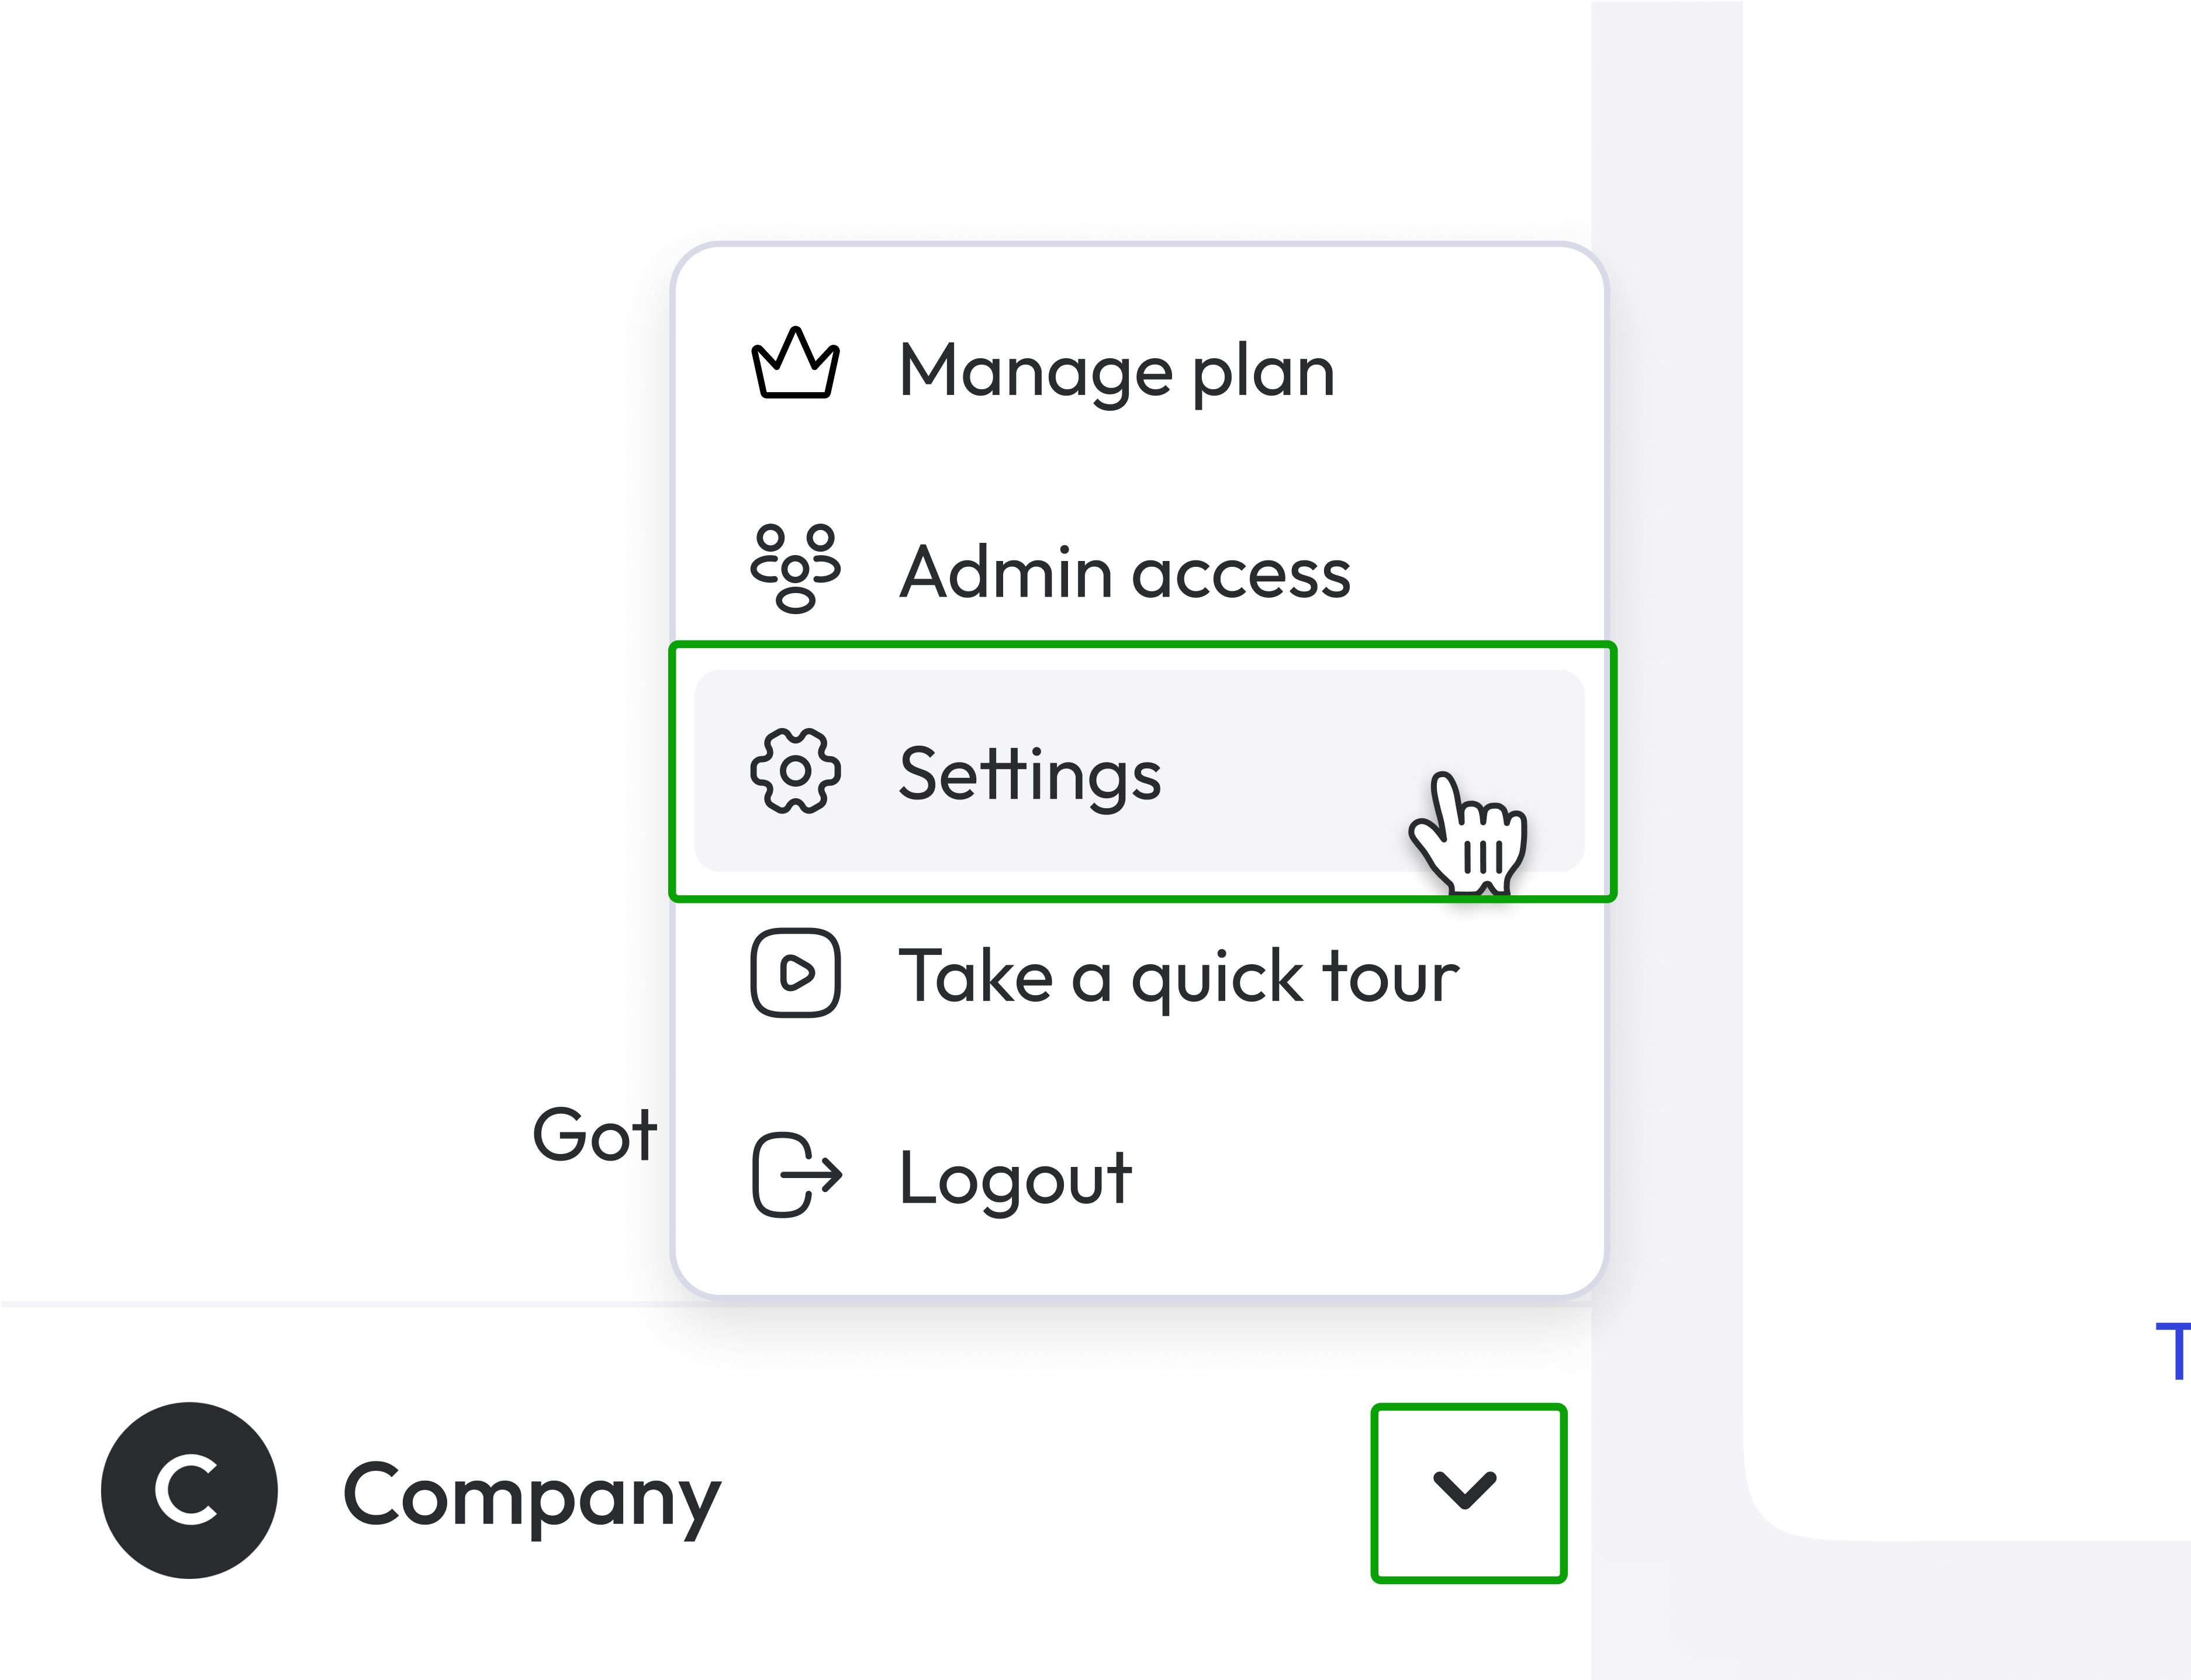
Task: Select Manage plan in the menu
Action: pyautogui.click(x=1115, y=370)
